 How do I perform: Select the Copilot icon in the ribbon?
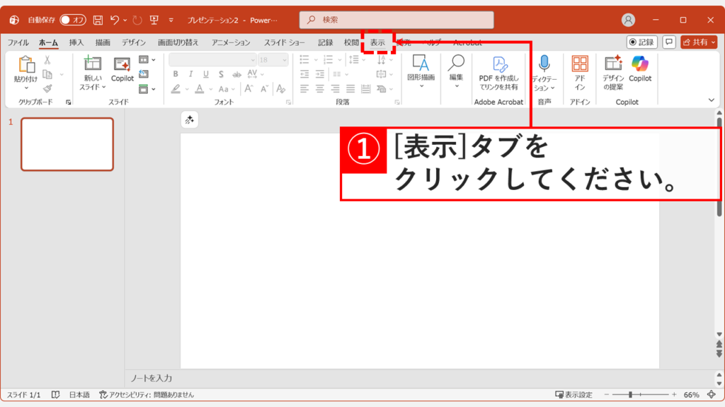coord(639,67)
